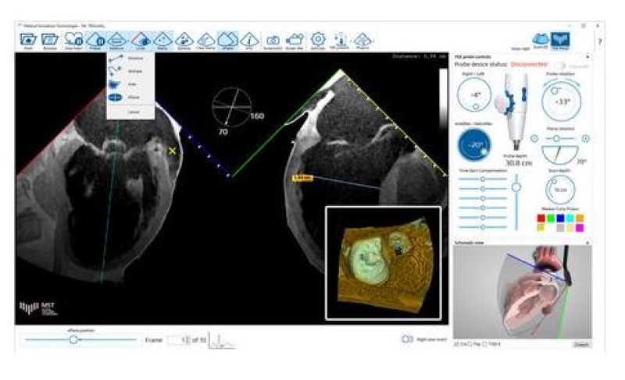Enable the Cut checkbox under schematic view
Viewport: 625px width, 380px height.
[x=457, y=343]
